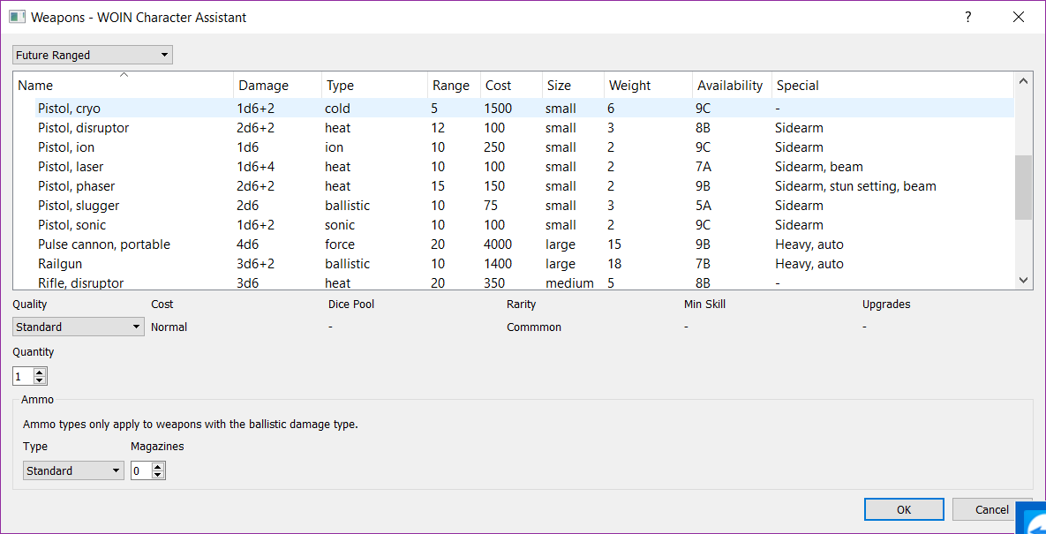
Task: Sort by the Name column header
Action: point(124,86)
